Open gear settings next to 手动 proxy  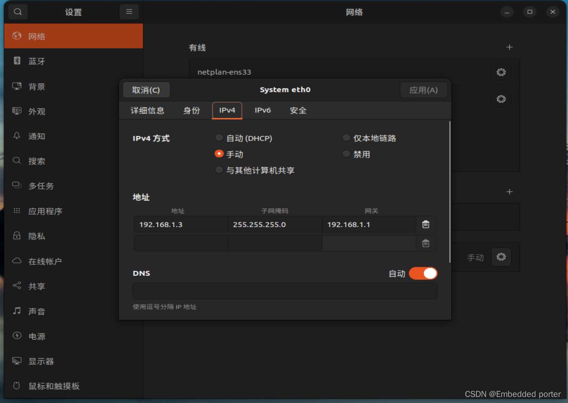(501, 257)
